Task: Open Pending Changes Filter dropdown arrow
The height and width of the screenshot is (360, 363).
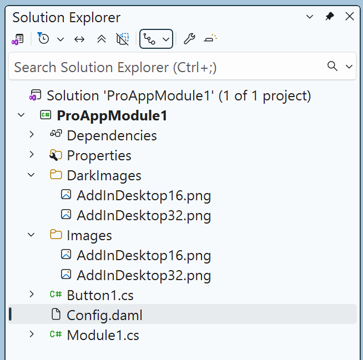Action: tap(60, 39)
